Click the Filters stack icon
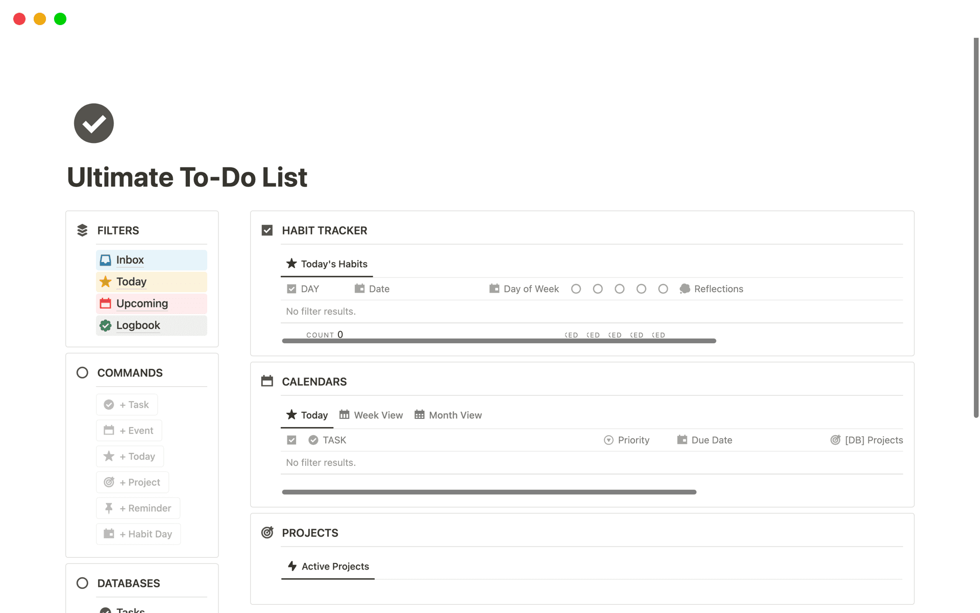The image size is (980, 613). tap(82, 230)
